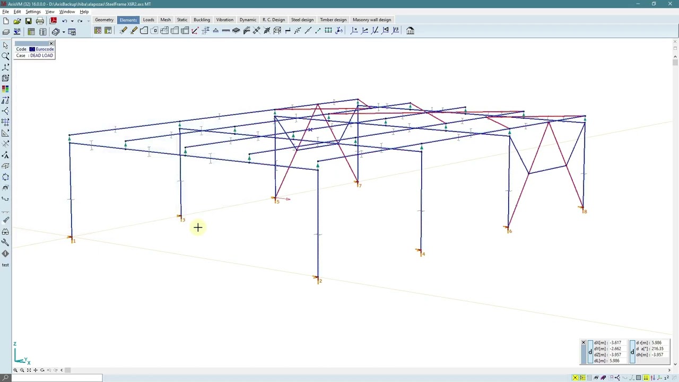Switch to the Timber design tab

point(333,20)
